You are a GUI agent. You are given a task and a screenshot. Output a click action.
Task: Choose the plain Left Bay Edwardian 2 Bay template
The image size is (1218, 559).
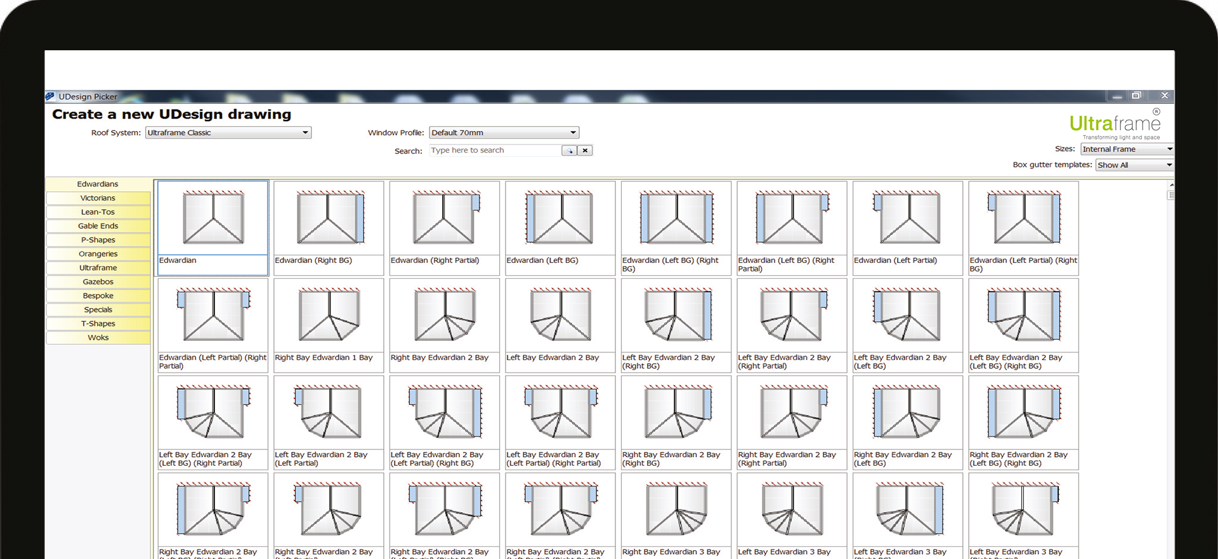pyautogui.click(x=561, y=325)
